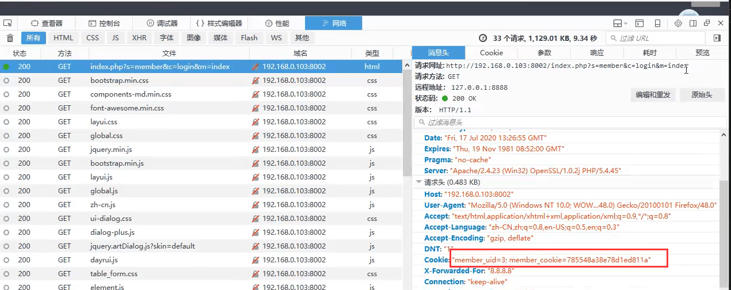Switch to the 控制台 tab
The height and width of the screenshot is (290, 731).
[x=104, y=24]
